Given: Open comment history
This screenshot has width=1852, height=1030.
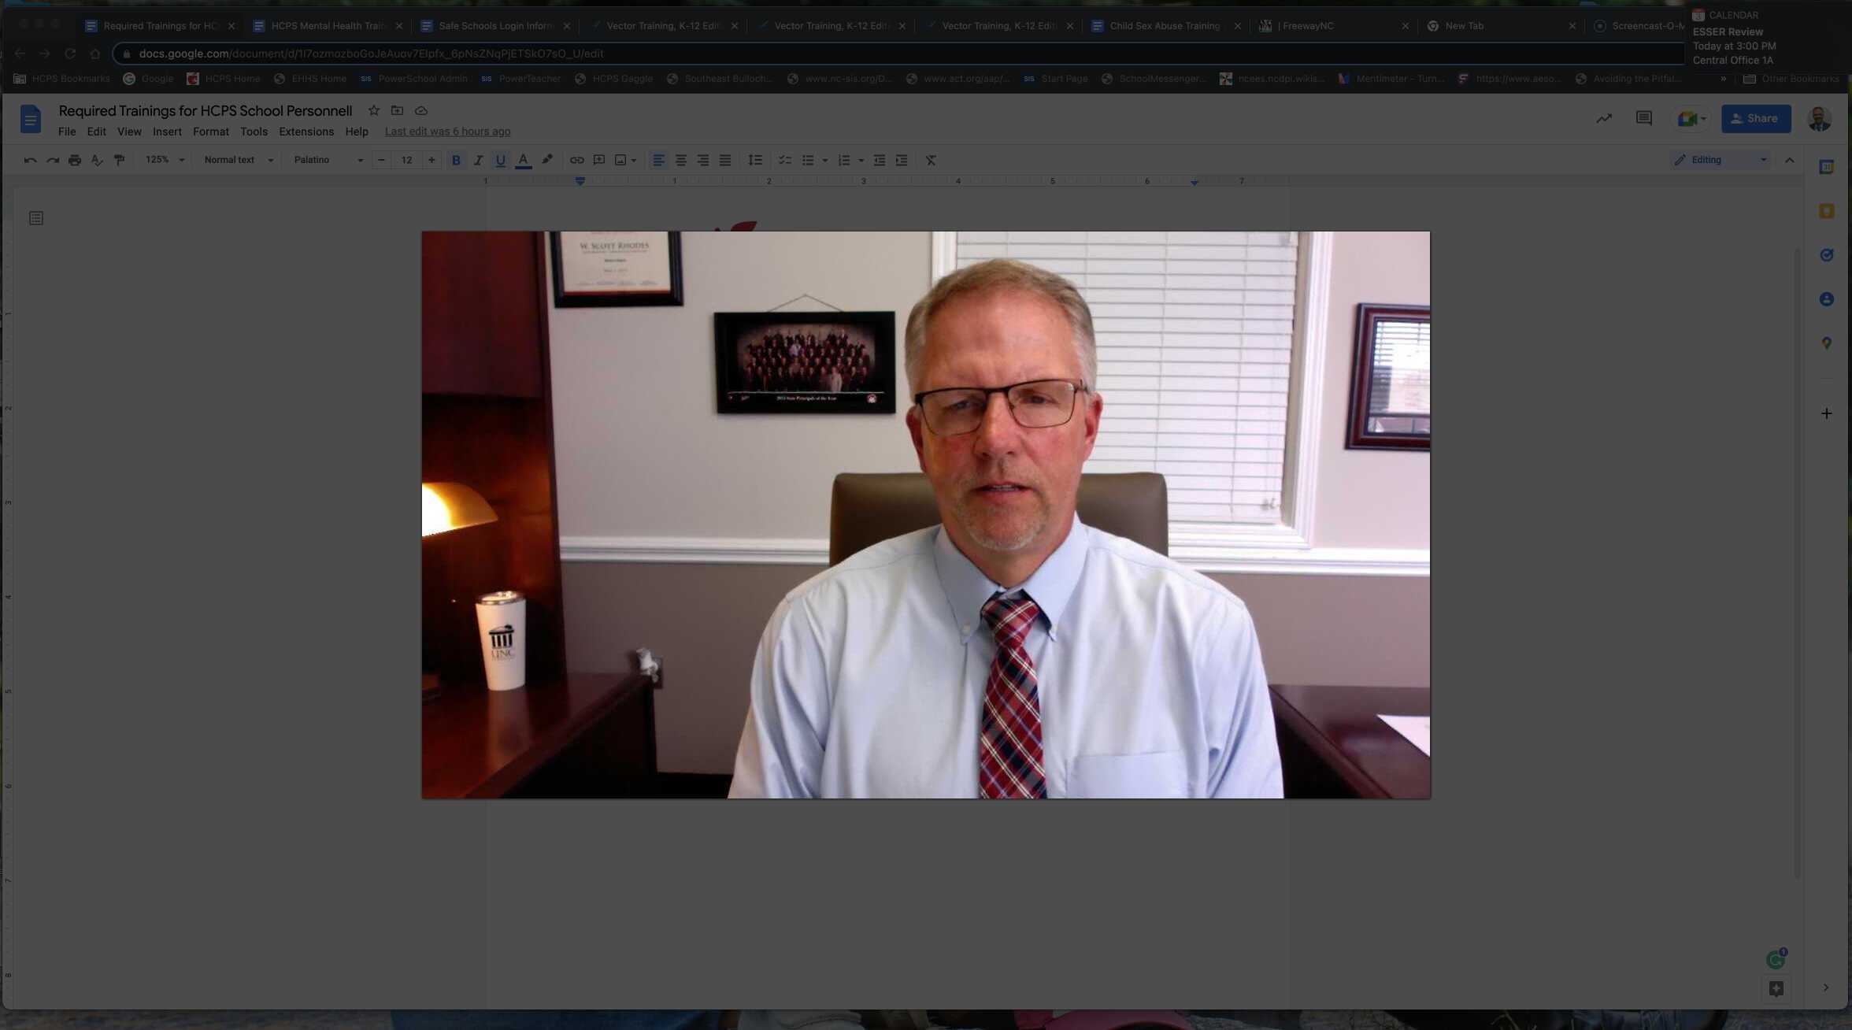Looking at the screenshot, I should pos(1644,119).
